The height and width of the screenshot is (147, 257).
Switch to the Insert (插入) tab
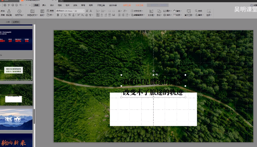click(x=44, y=5)
